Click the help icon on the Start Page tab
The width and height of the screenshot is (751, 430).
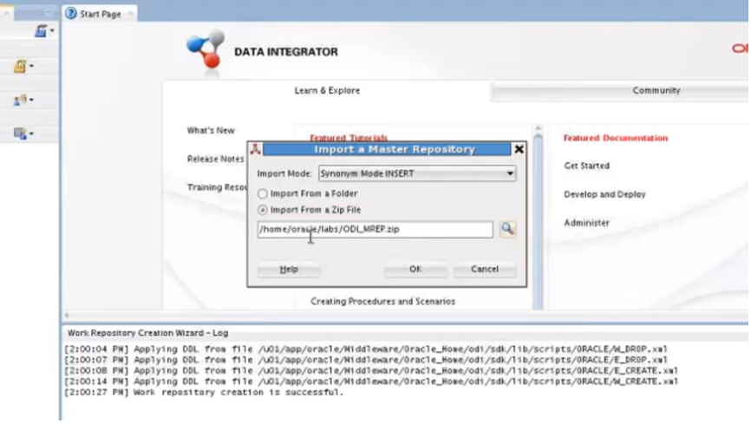pyautogui.click(x=71, y=14)
